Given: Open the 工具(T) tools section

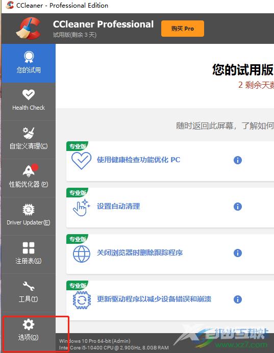Looking at the screenshot, I should click(29, 293).
